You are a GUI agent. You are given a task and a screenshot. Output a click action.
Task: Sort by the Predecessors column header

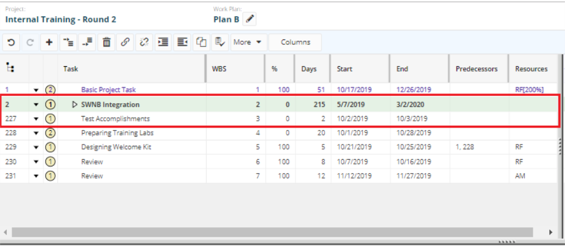pos(476,69)
